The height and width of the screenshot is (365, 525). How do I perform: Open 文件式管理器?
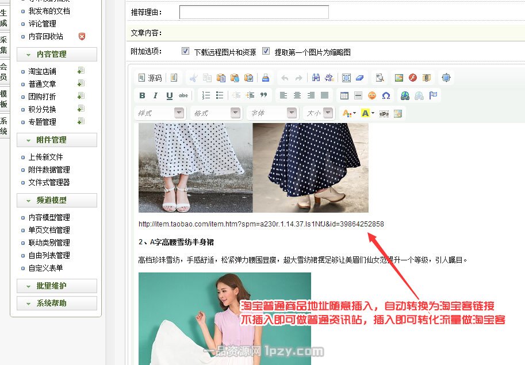49,182
